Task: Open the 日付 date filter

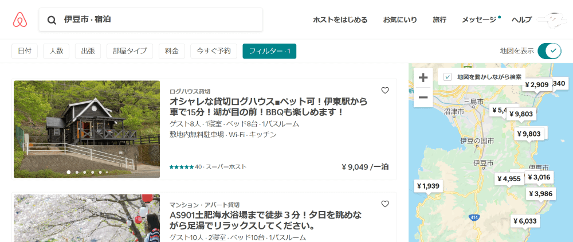Action: (25, 51)
